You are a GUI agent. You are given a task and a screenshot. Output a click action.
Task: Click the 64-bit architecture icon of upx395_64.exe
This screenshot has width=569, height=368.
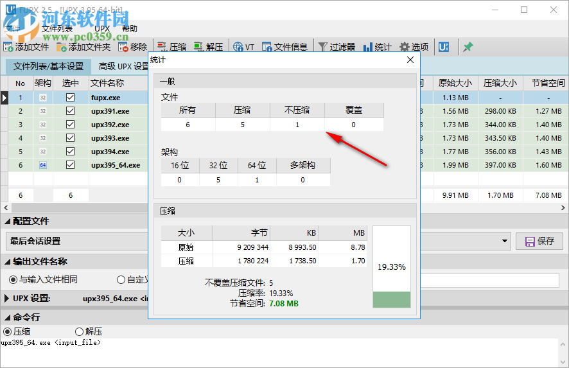point(43,165)
